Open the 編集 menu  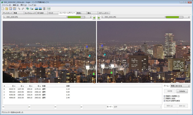pos(16,5)
